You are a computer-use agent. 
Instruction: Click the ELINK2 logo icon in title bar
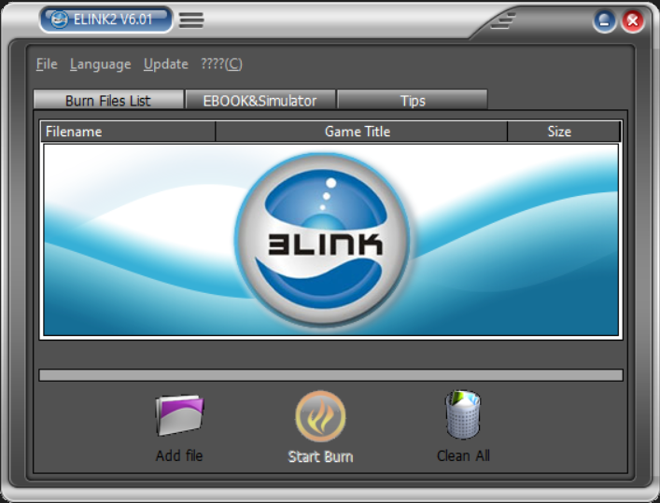(x=59, y=20)
